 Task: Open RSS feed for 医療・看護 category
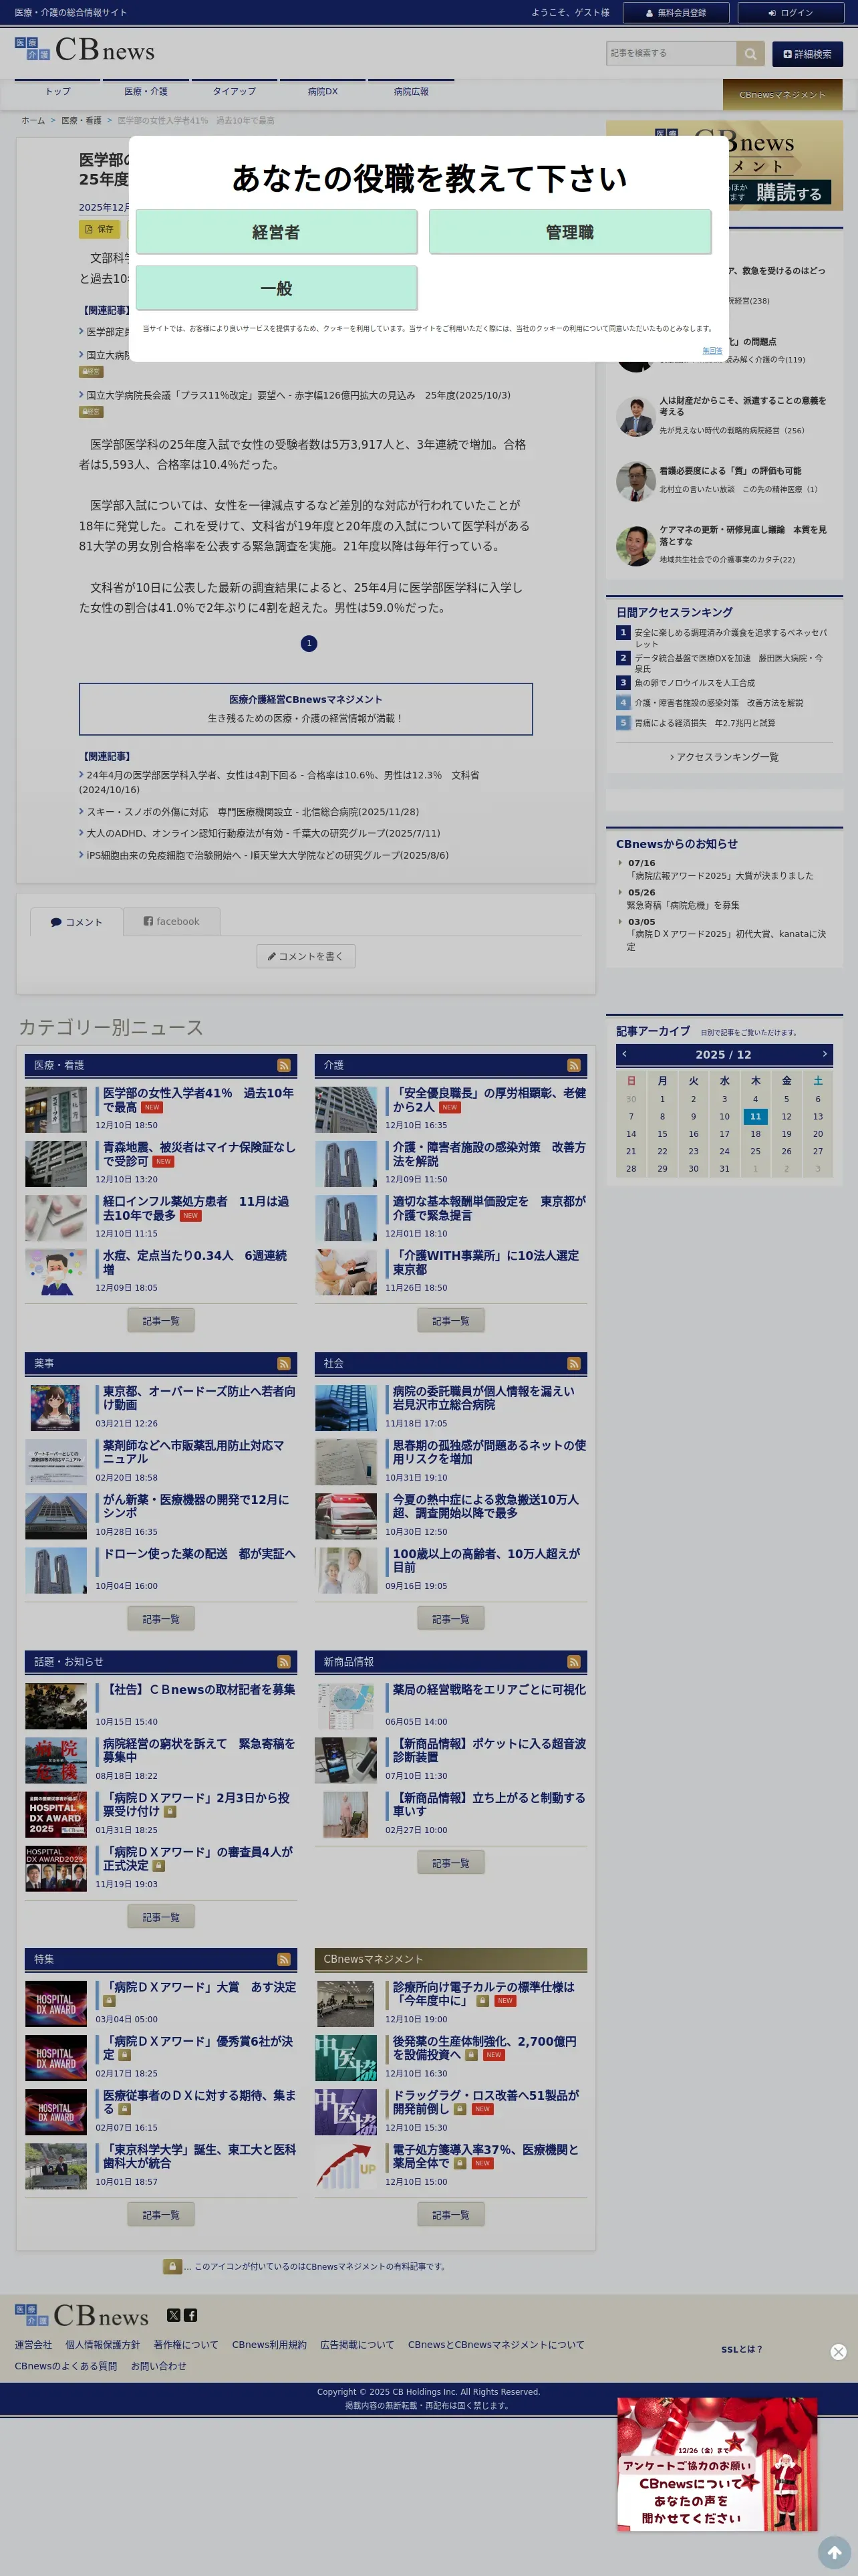(x=284, y=1065)
